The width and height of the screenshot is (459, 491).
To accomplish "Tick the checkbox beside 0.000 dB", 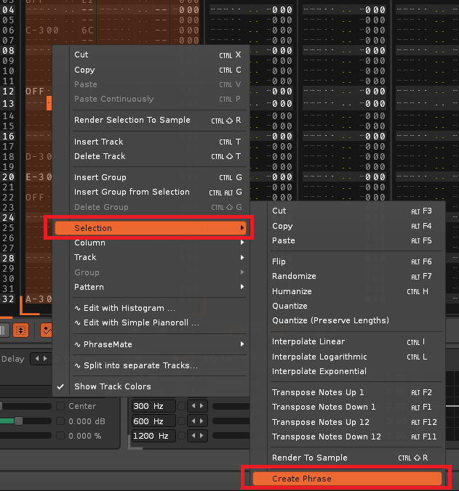I will tap(61, 421).
